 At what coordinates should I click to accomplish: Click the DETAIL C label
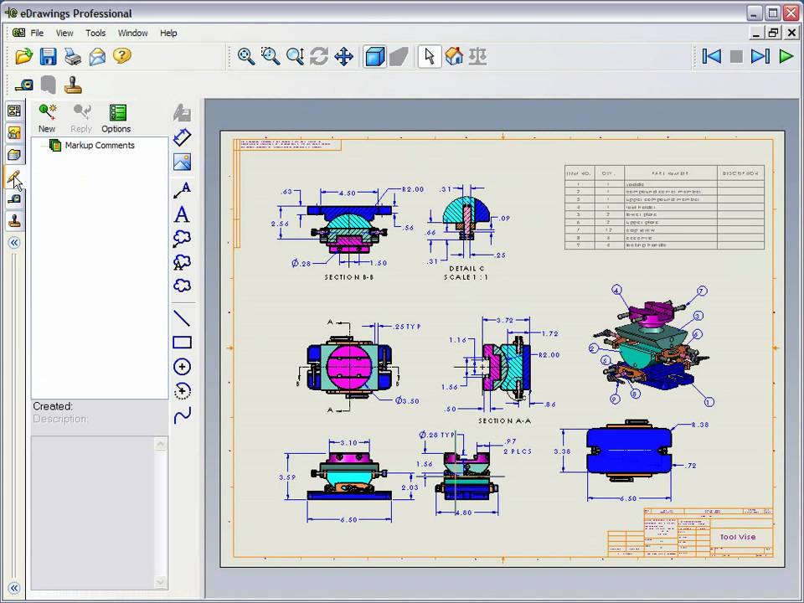466,268
